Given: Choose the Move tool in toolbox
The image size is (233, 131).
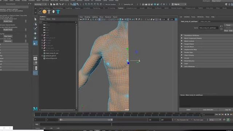Looking at the screenshot, I should click(x=35, y=33).
